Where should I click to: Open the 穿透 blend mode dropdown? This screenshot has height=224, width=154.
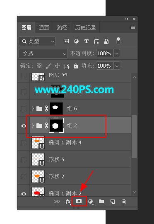[43, 54]
